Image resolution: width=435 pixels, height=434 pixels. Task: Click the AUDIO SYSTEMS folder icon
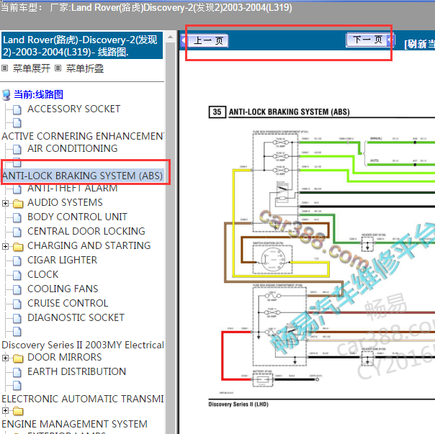pos(18,204)
